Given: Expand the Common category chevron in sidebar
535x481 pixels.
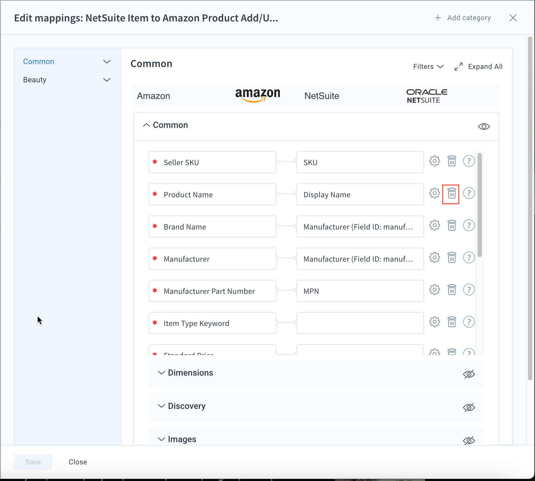Looking at the screenshot, I should (107, 62).
